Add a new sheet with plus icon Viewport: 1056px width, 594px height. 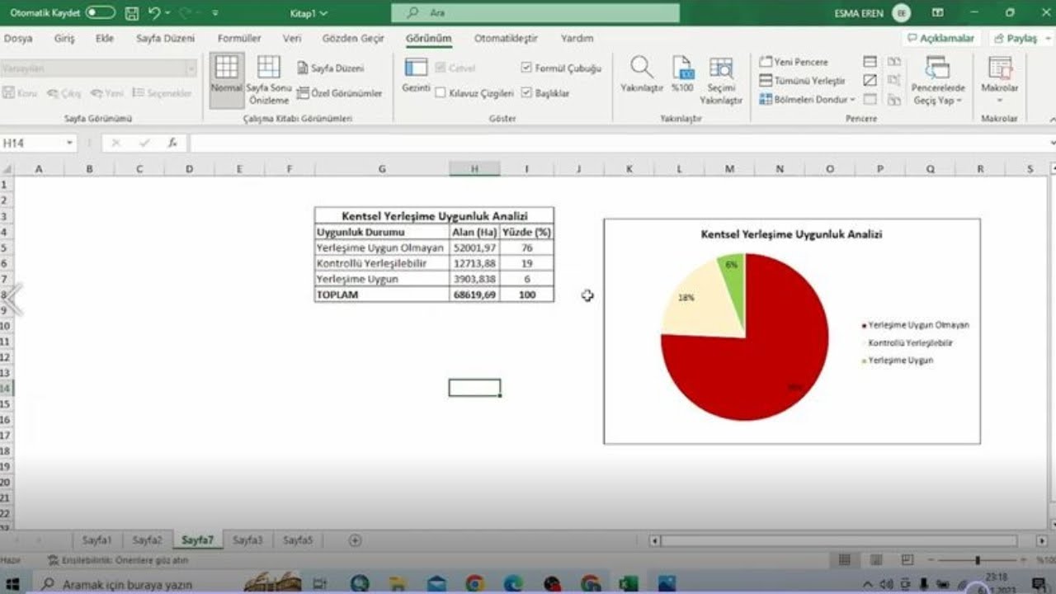tap(355, 540)
